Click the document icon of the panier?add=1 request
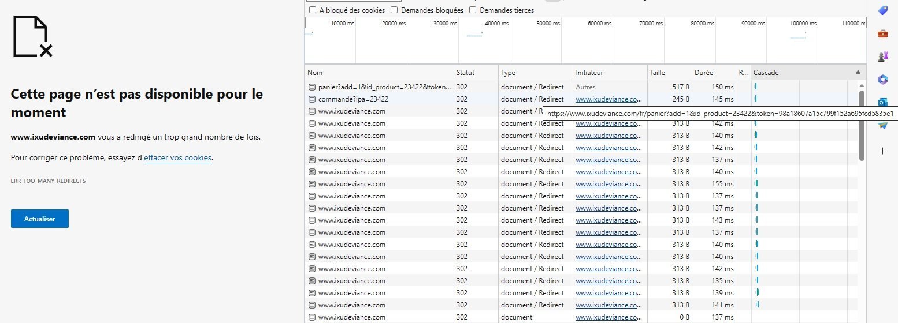 tap(312, 87)
